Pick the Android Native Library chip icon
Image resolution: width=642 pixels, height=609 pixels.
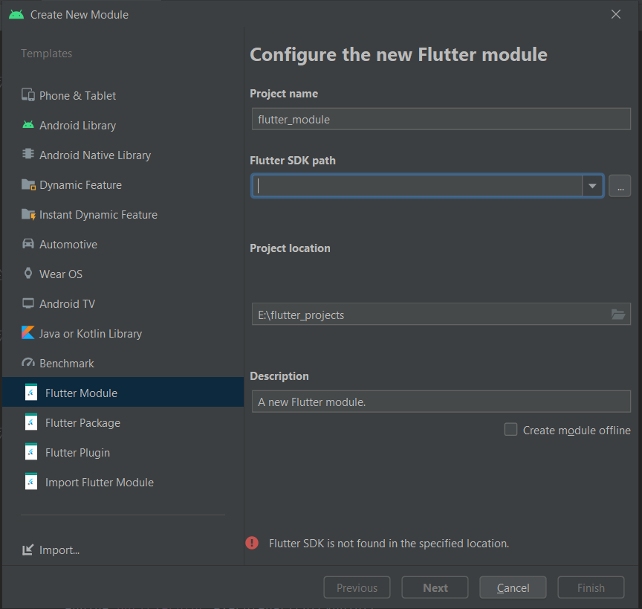pos(27,154)
